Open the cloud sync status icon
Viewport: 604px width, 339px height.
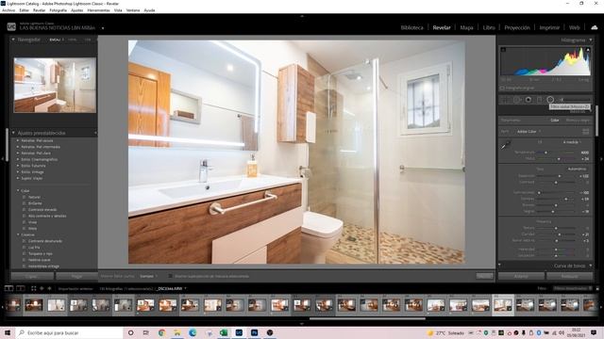[595, 27]
